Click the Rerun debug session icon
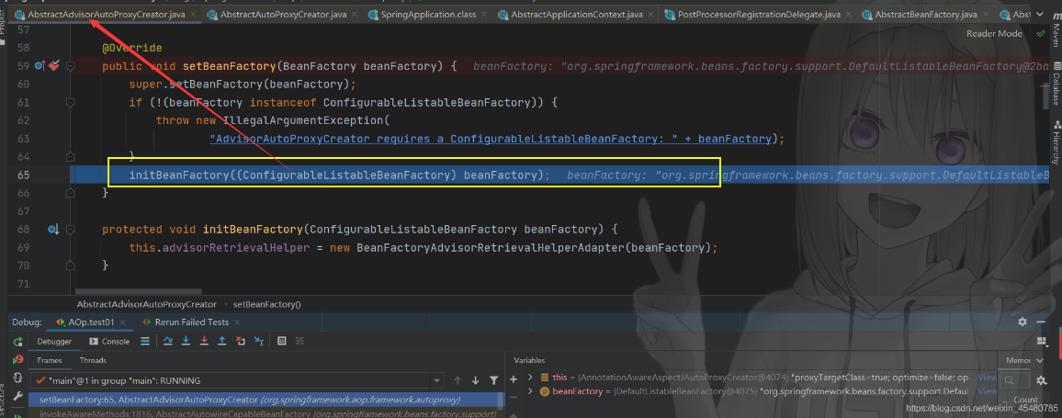This screenshot has width=1062, height=418. pos(18,342)
